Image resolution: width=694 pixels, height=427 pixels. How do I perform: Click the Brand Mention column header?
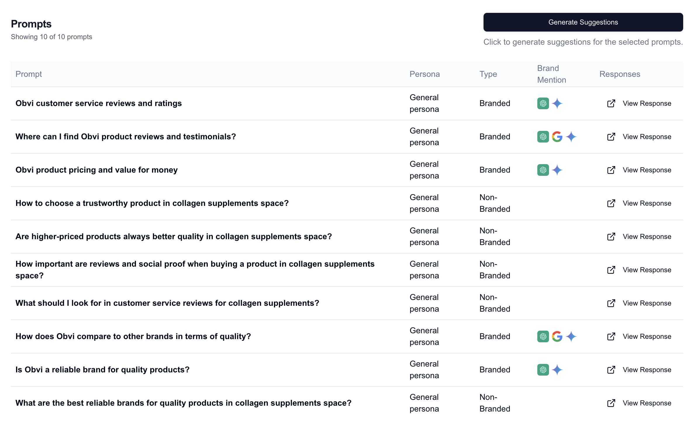click(x=551, y=74)
